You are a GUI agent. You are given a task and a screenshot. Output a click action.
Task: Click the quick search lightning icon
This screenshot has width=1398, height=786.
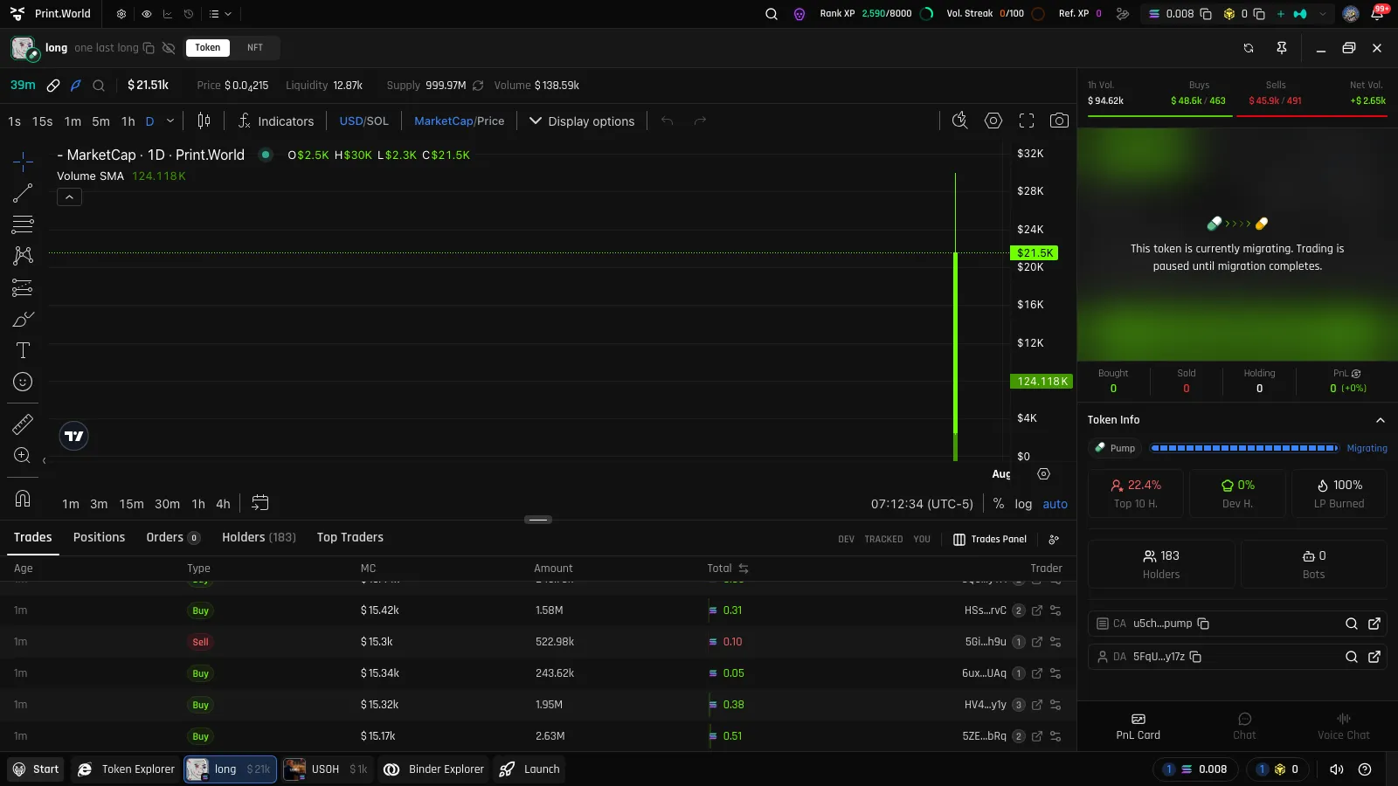click(959, 121)
